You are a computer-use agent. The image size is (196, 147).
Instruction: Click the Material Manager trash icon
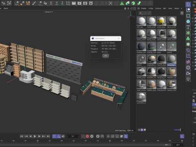pyautogui.click(x=182, y=13)
